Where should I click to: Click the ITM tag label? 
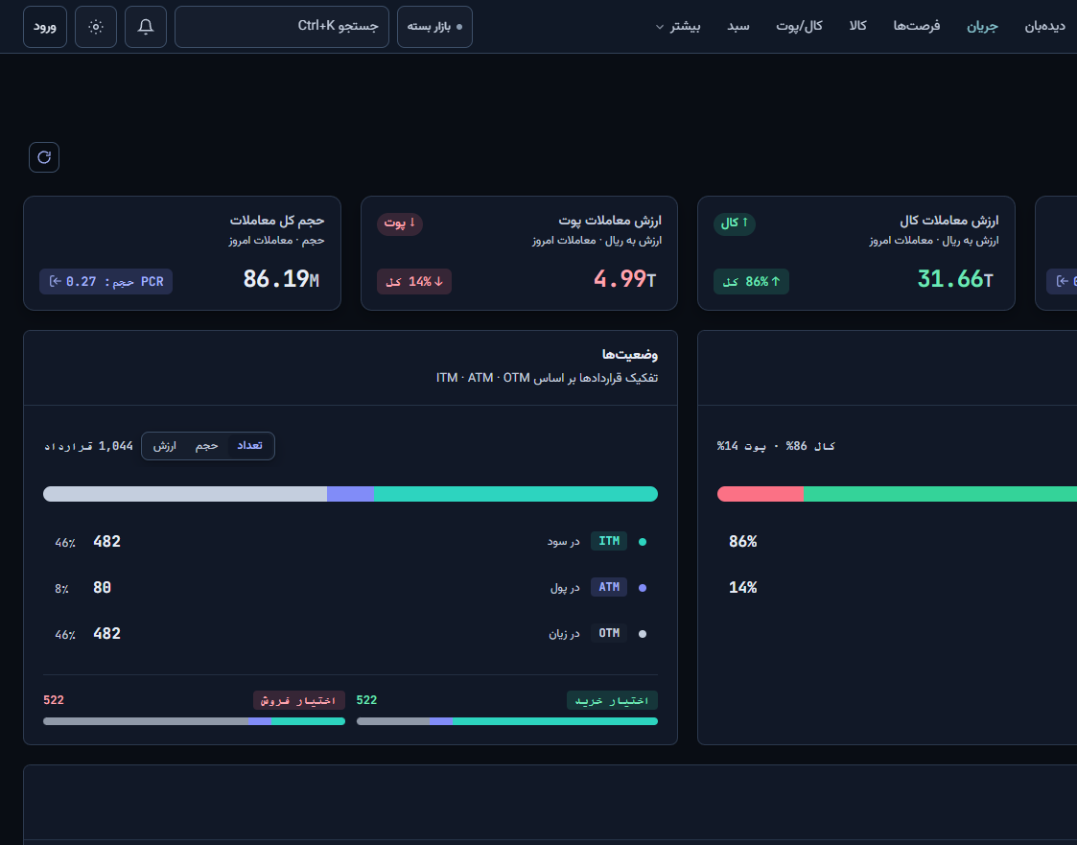tap(609, 541)
